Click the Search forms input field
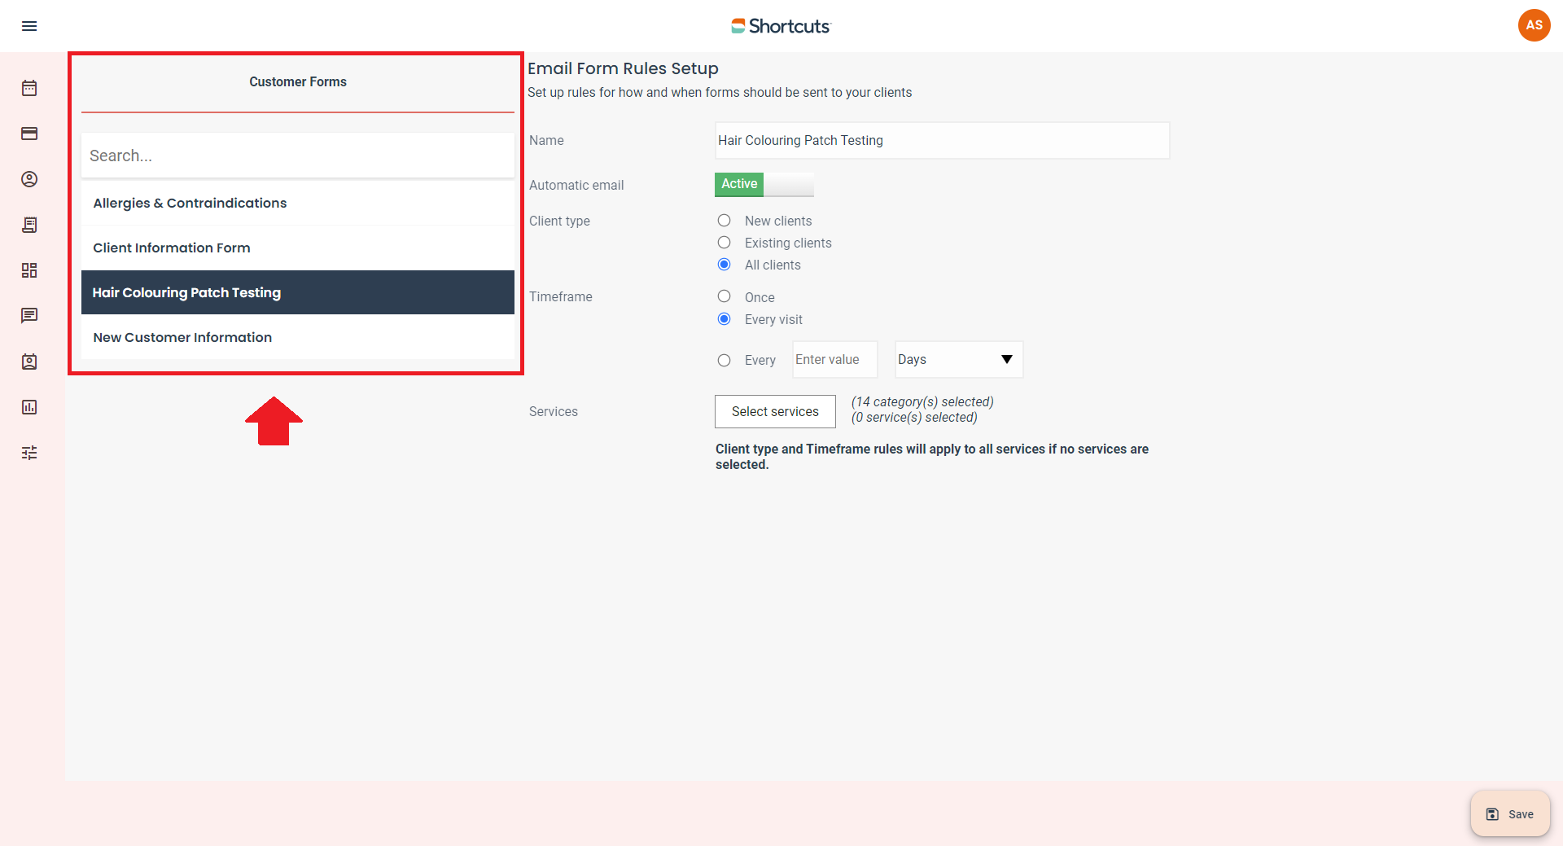Viewport: 1563px width, 846px height. point(297,156)
